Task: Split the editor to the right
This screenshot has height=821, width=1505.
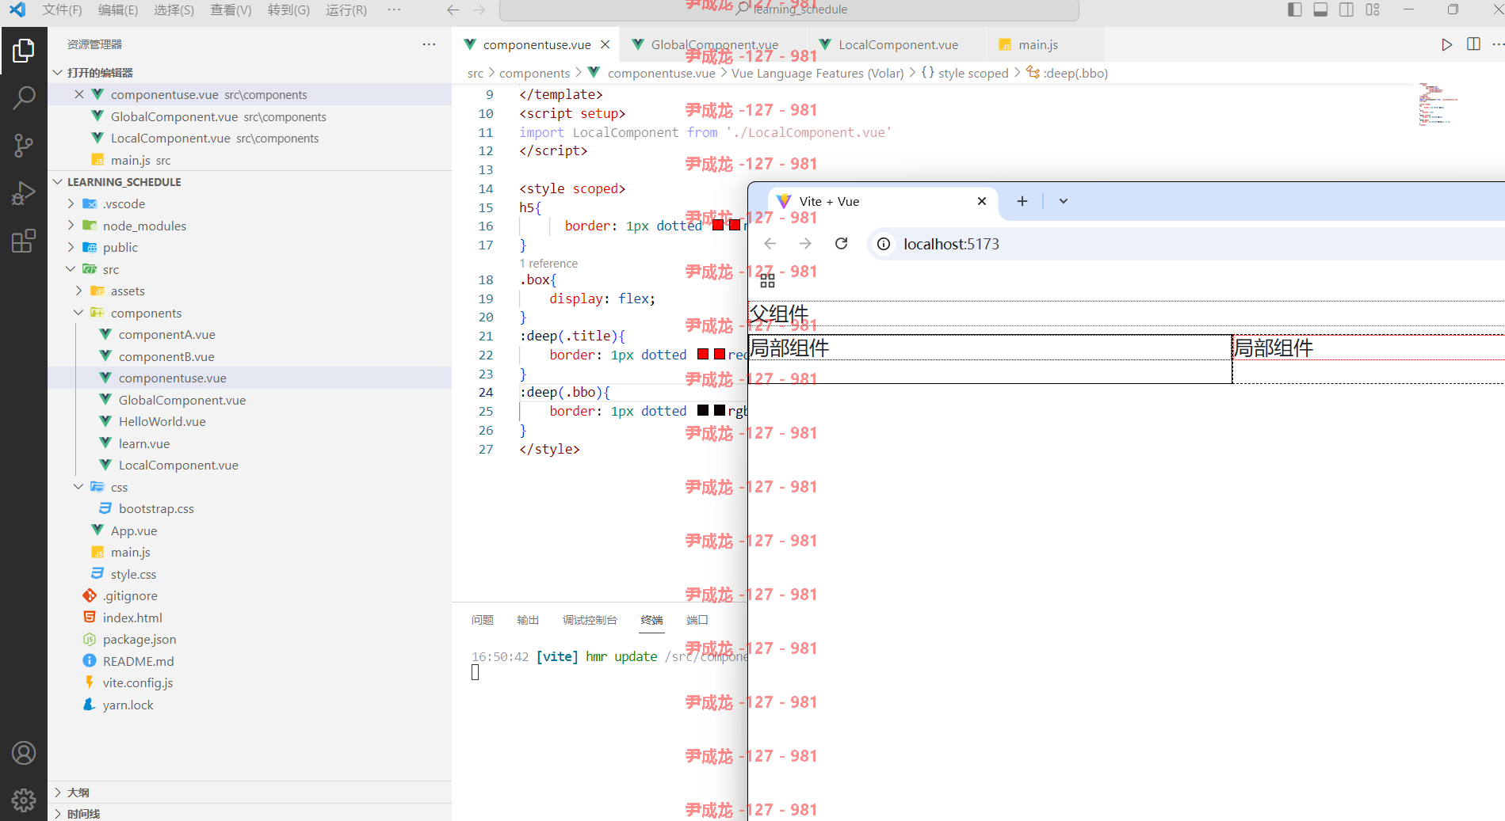Action: click(1473, 44)
